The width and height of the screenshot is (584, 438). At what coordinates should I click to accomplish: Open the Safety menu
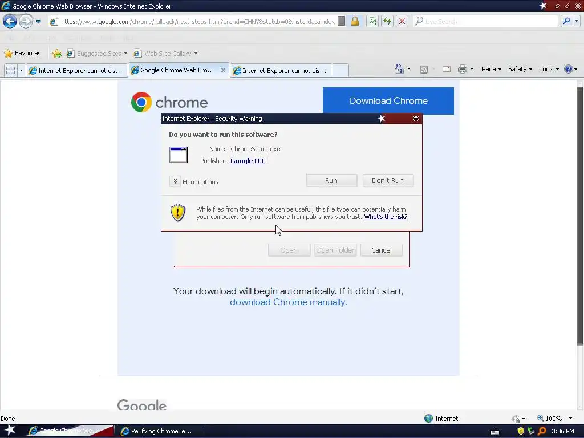pyautogui.click(x=520, y=69)
